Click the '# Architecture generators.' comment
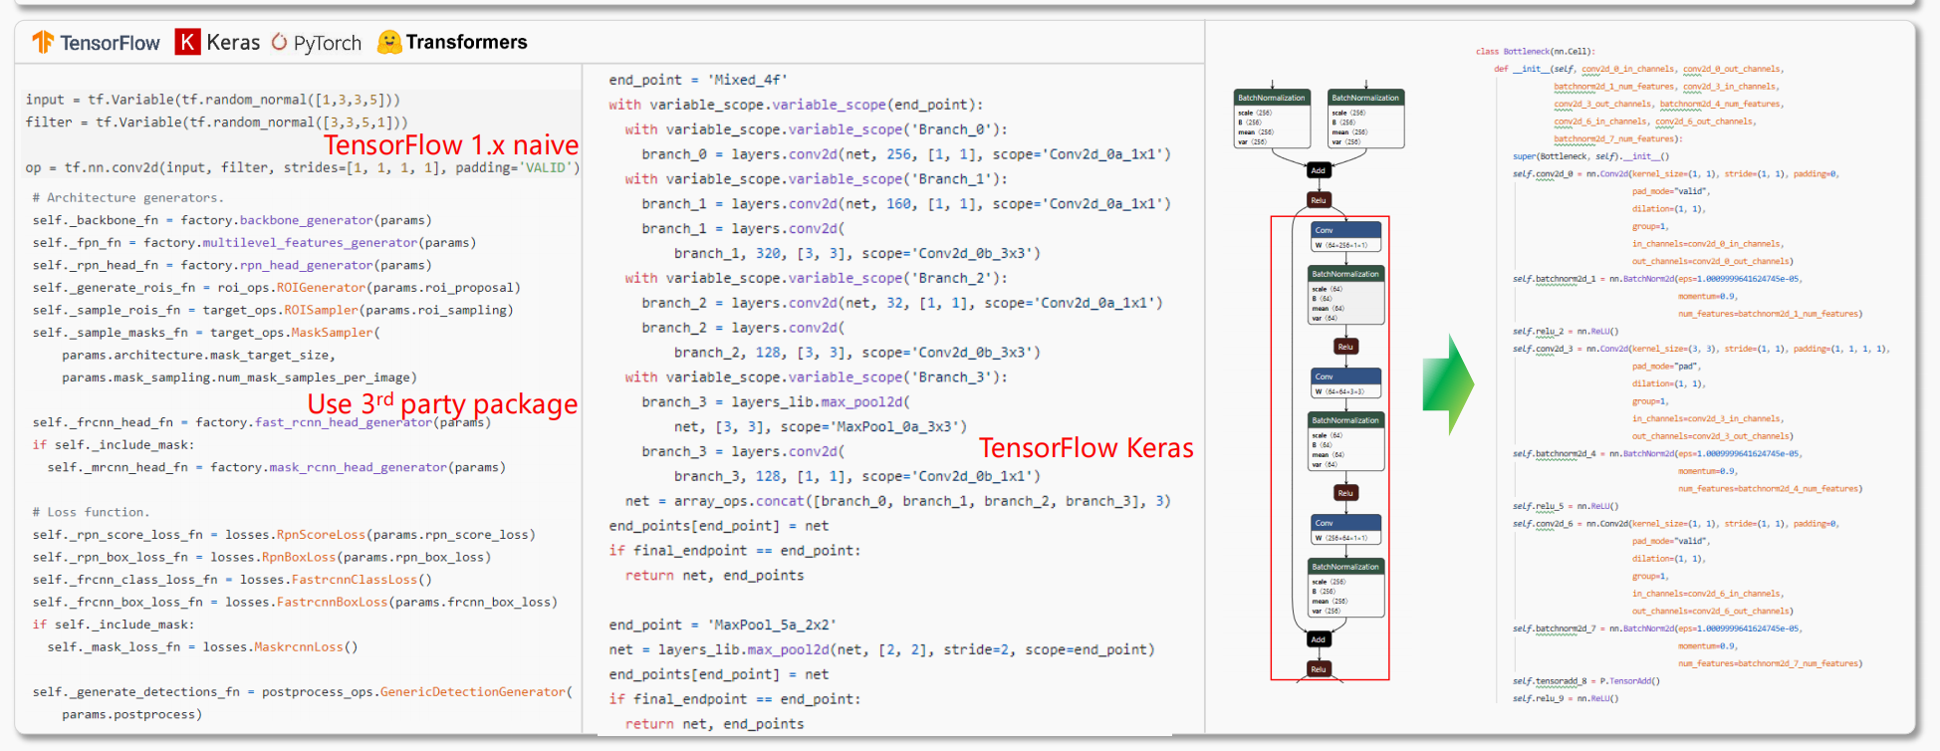The image size is (1940, 751). pos(128,198)
